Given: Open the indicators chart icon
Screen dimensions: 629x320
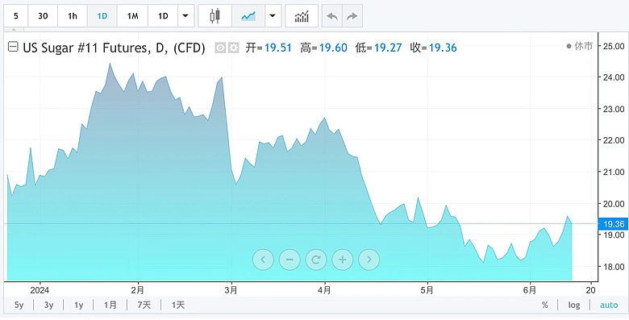Looking at the screenshot, I should [302, 16].
